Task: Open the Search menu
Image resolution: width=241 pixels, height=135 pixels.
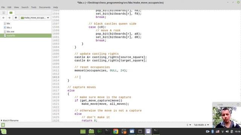Action: pos(25,7)
